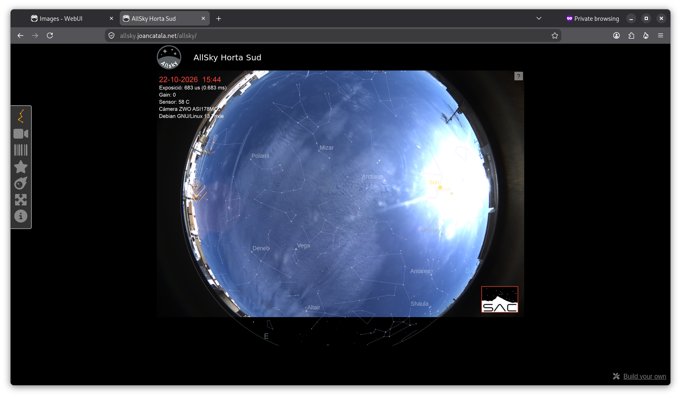Click the red 22-10-2026 15:44 timestamp

point(190,79)
